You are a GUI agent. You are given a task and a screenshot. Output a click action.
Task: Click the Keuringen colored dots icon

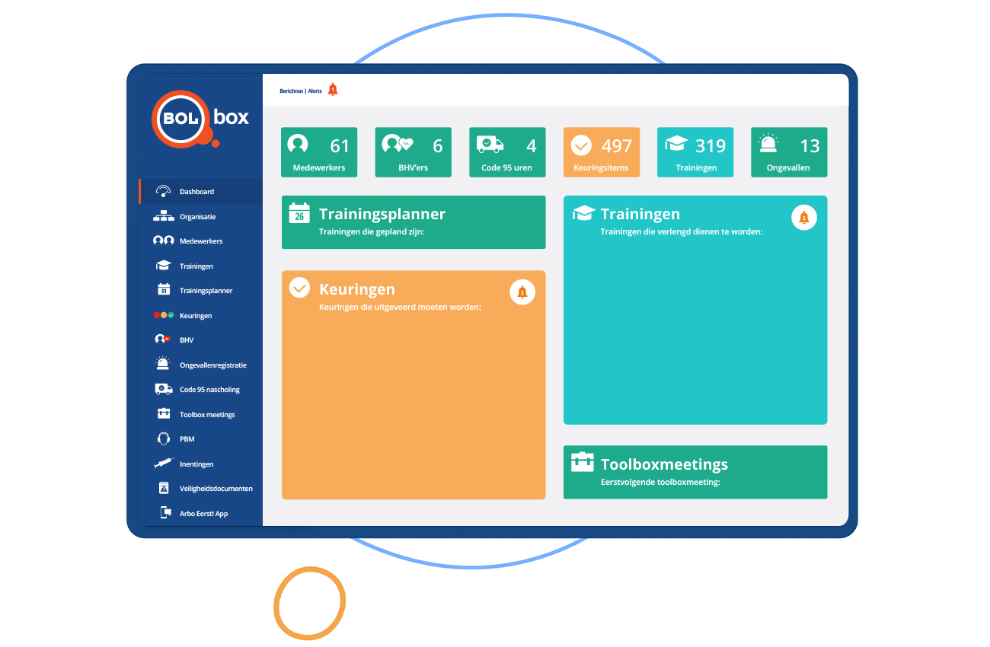click(163, 315)
